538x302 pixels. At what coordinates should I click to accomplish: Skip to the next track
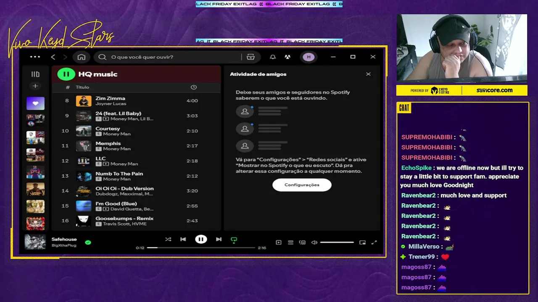[x=219, y=240]
